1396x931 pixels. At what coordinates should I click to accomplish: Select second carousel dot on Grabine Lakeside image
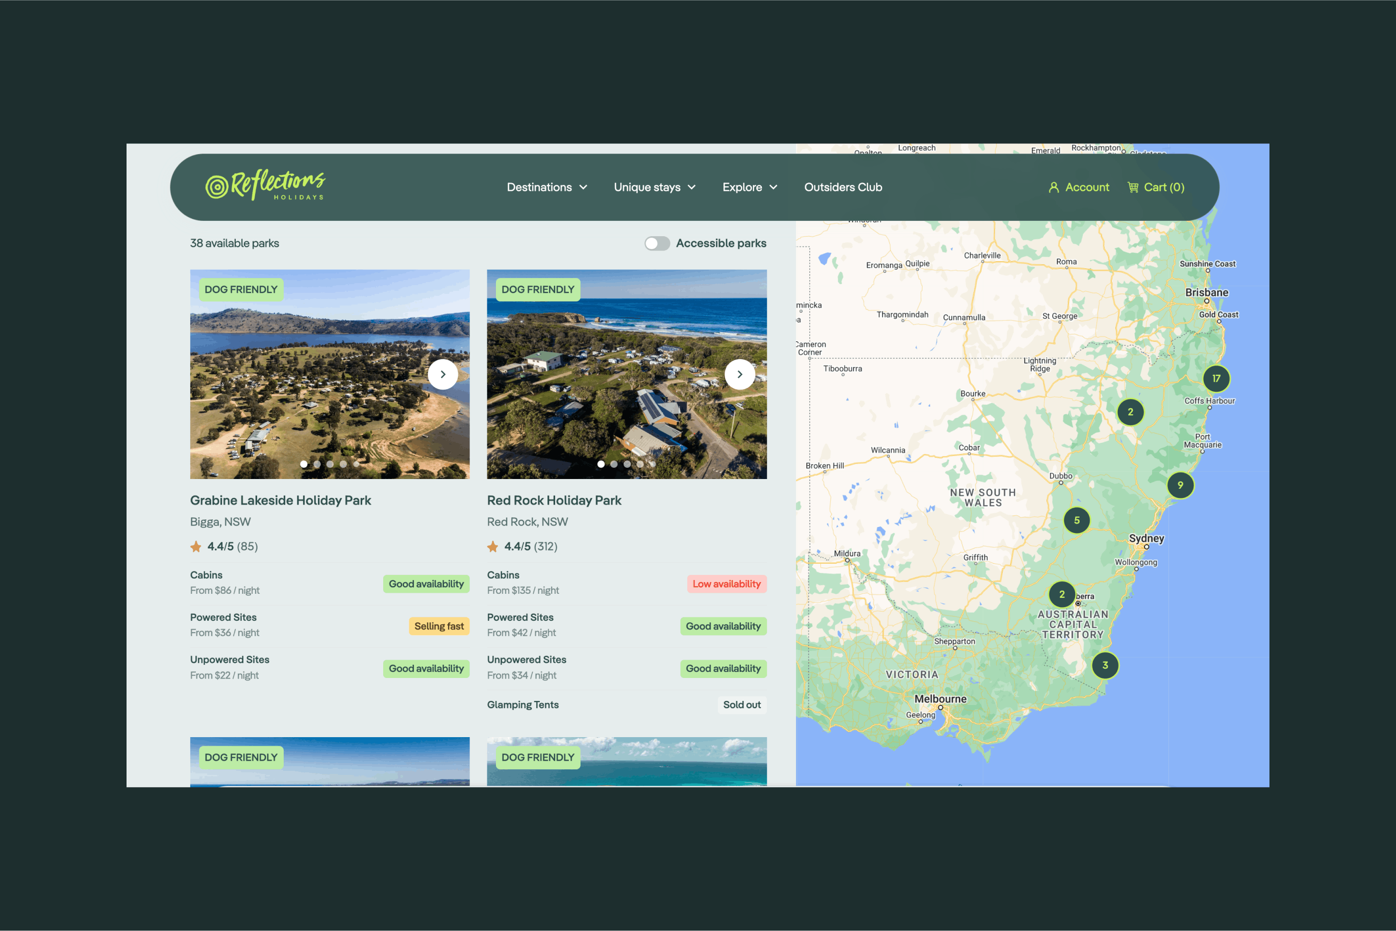[317, 464]
